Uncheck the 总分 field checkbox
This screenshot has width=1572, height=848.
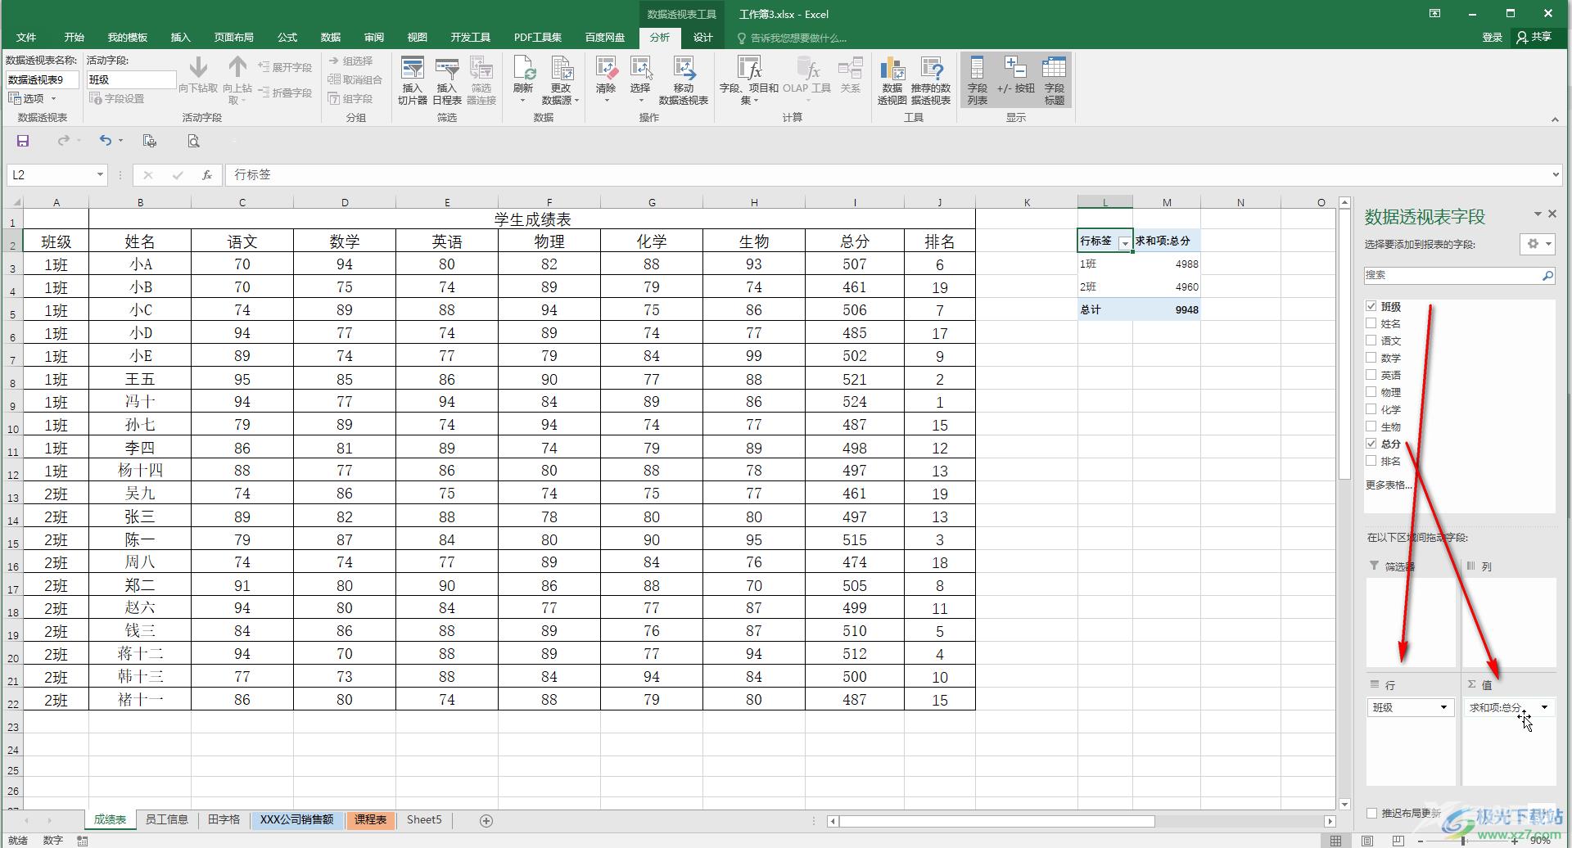1371,444
